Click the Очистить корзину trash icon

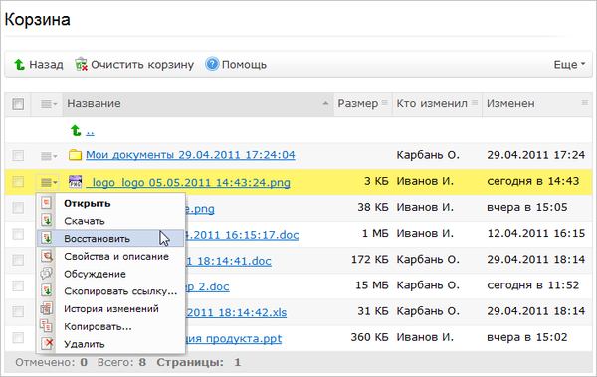pos(81,64)
